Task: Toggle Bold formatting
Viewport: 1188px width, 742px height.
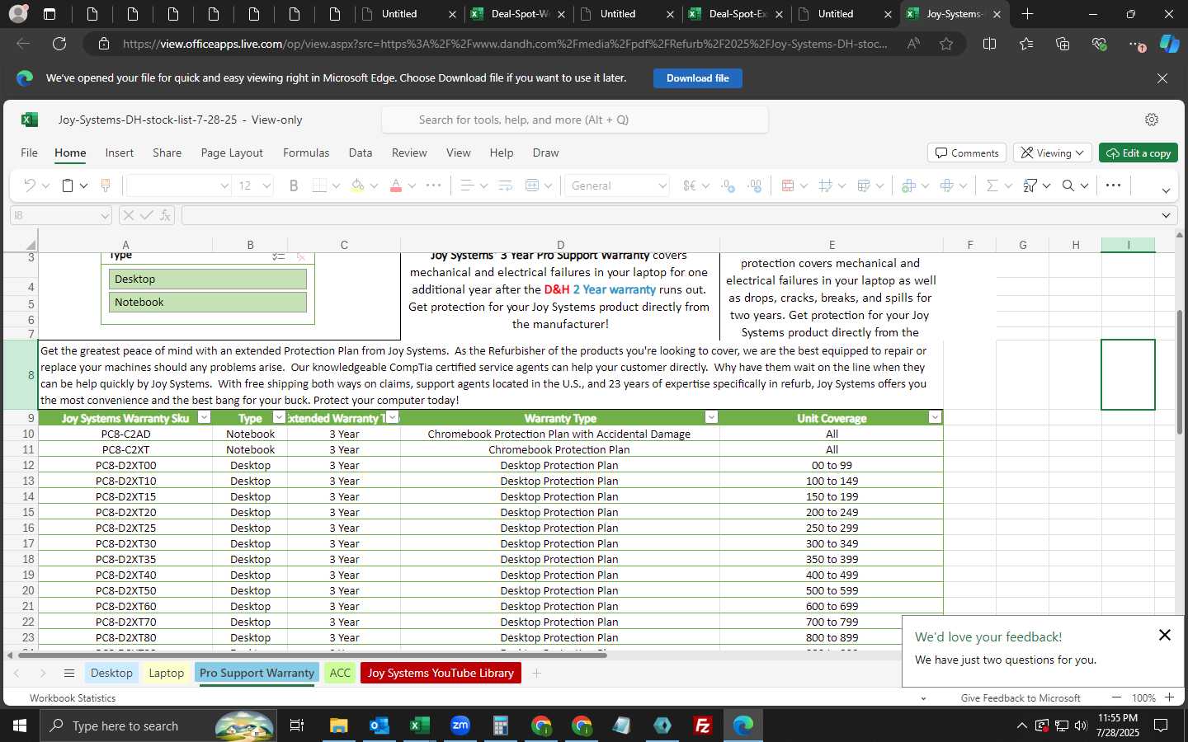Action: [293, 185]
